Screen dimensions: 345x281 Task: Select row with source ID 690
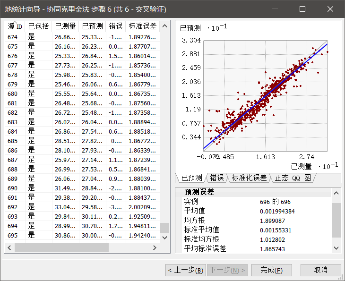82,188
